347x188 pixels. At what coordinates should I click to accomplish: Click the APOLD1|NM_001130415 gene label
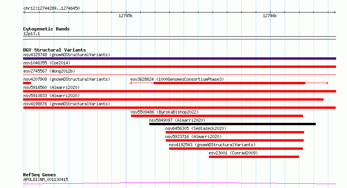click(x=46, y=179)
